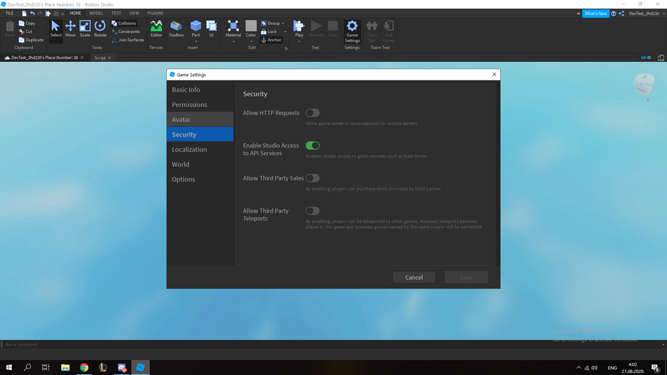Expand the Group options dropdown
This screenshot has height=375, width=667.
click(282, 23)
